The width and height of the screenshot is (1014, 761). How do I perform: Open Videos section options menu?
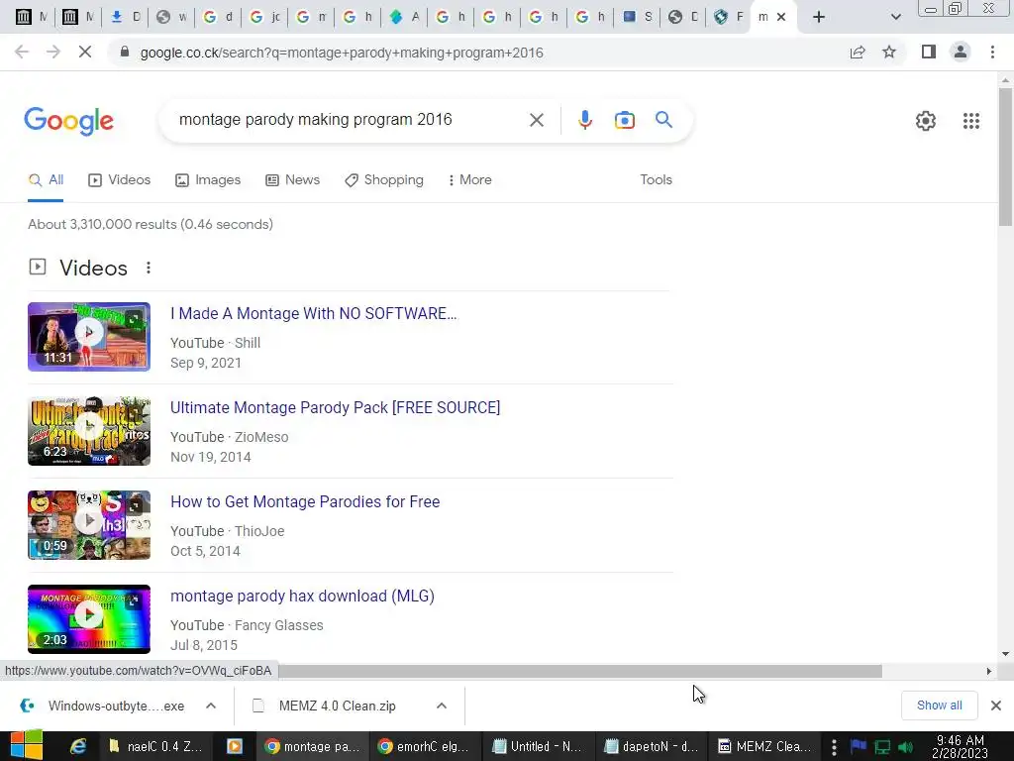pos(149,268)
